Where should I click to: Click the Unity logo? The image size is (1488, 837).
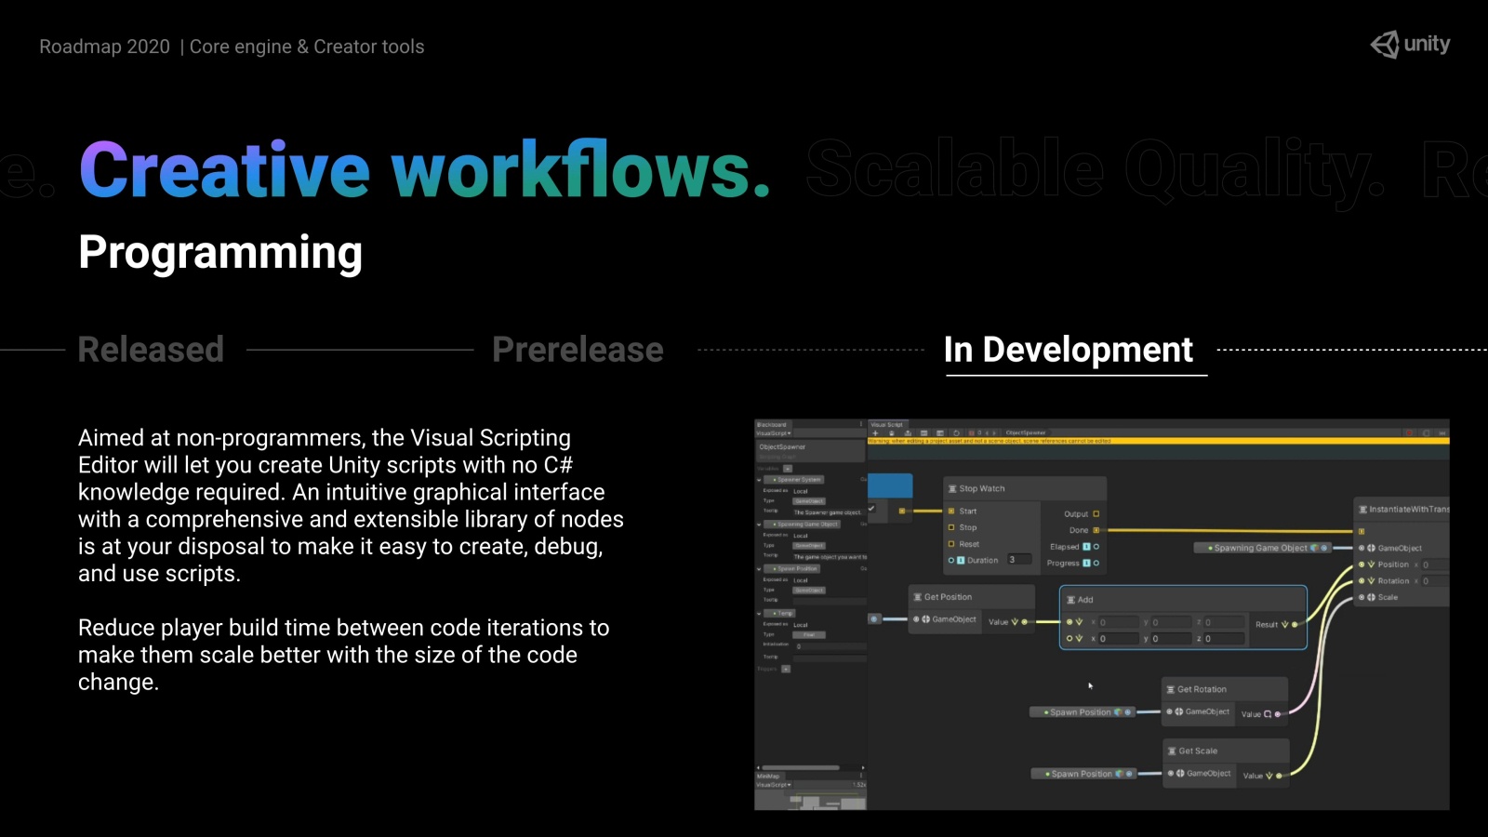tap(1410, 45)
